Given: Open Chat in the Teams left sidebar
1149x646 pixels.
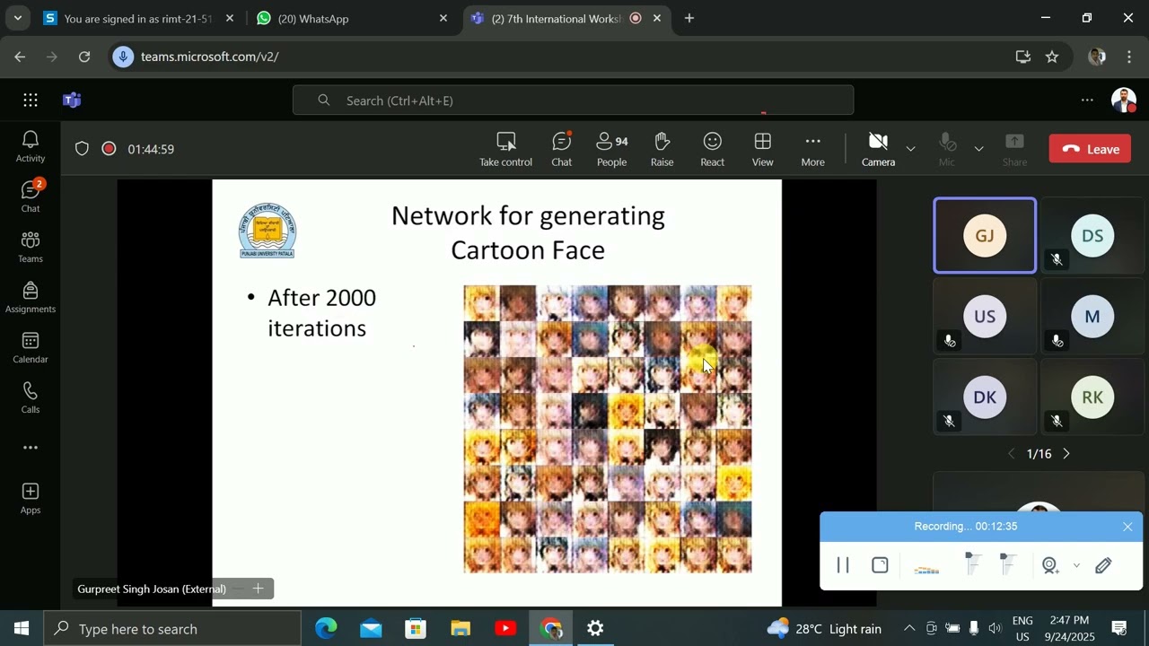Looking at the screenshot, I should [x=31, y=196].
